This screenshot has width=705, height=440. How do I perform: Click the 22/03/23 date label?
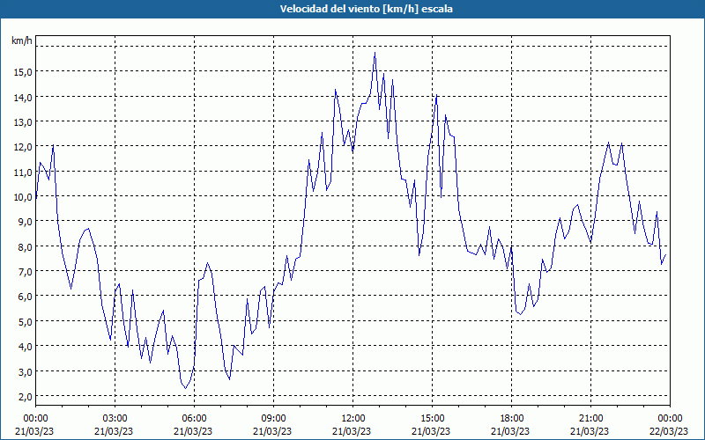(669, 431)
